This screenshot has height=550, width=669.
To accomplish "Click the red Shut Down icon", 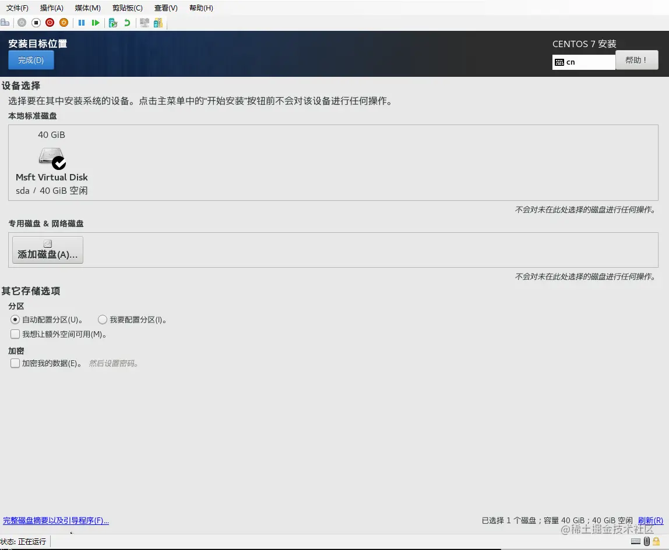I will [x=50, y=23].
